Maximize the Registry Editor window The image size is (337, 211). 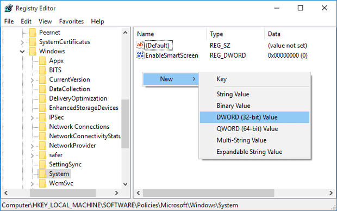coord(300,8)
